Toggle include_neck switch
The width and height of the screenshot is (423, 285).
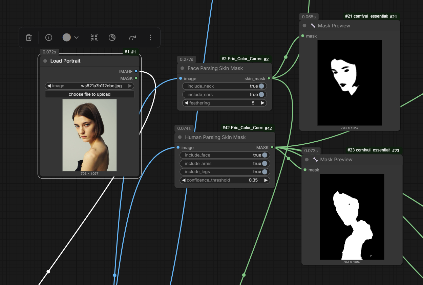[x=261, y=86]
